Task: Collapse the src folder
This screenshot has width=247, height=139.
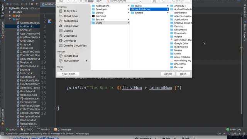Action: pyautogui.click(x=10, y=19)
